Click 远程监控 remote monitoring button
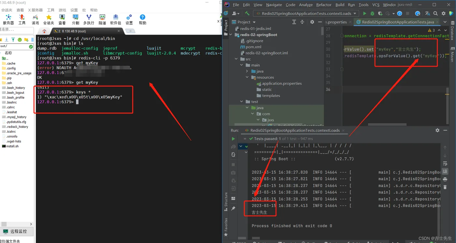The image size is (456, 243). 17,232
